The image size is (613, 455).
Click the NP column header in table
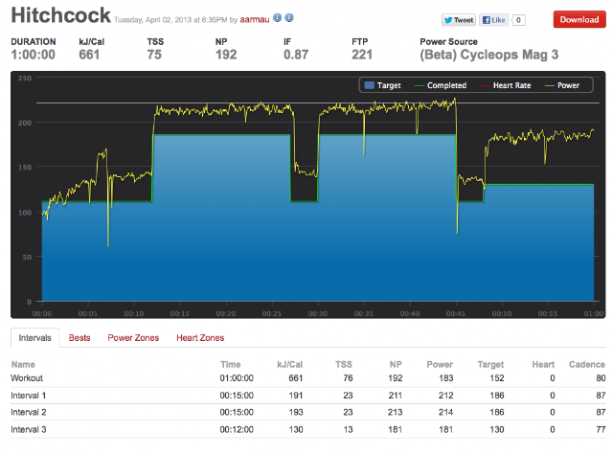pyautogui.click(x=396, y=364)
